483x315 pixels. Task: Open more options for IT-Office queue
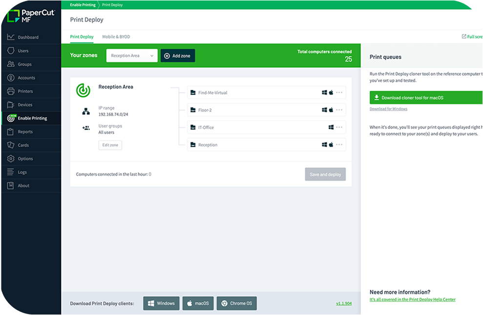pyautogui.click(x=339, y=127)
